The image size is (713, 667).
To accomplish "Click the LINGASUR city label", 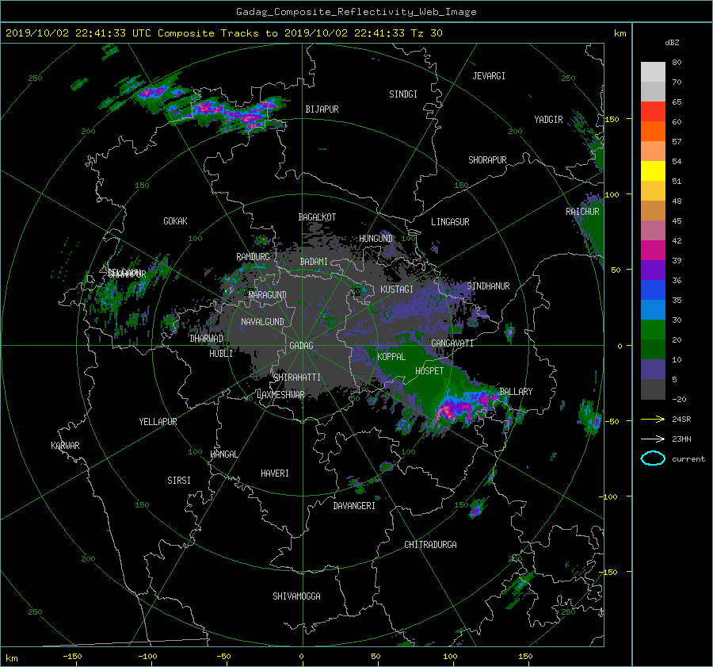I will [x=450, y=222].
